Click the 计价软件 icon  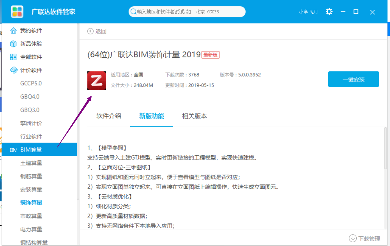(x=13, y=70)
